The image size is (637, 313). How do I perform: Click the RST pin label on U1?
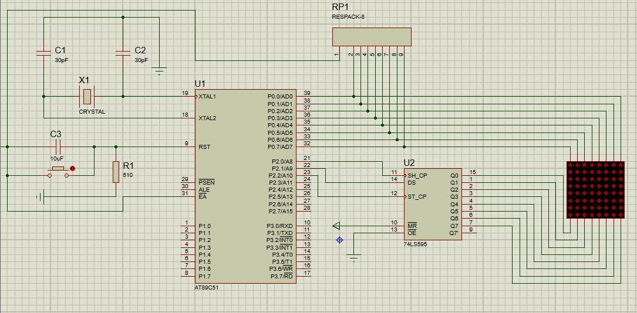[x=204, y=147]
